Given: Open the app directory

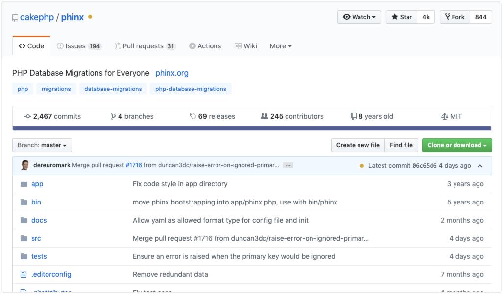Looking at the screenshot, I should [x=37, y=184].
